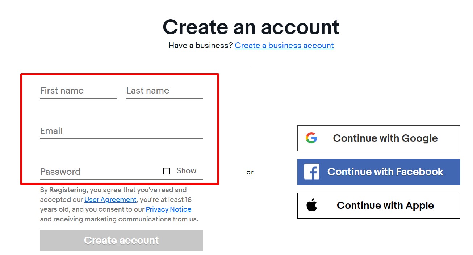473x255 pixels.
Task: Open the Create a business account link
Action: [284, 45]
